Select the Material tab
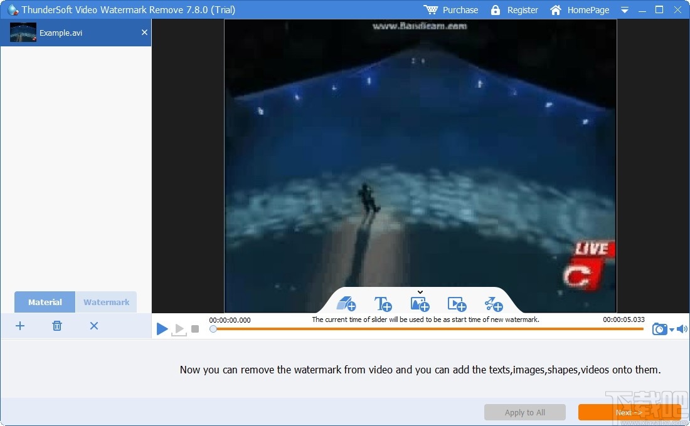 [x=44, y=302]
